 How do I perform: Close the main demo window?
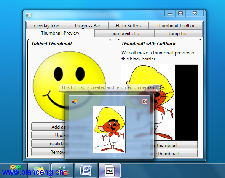coord(195,14)
